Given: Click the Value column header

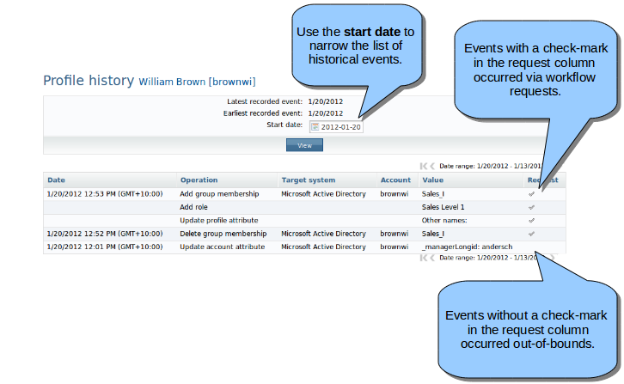Looking at the screenshot, I should coord(432,180).
